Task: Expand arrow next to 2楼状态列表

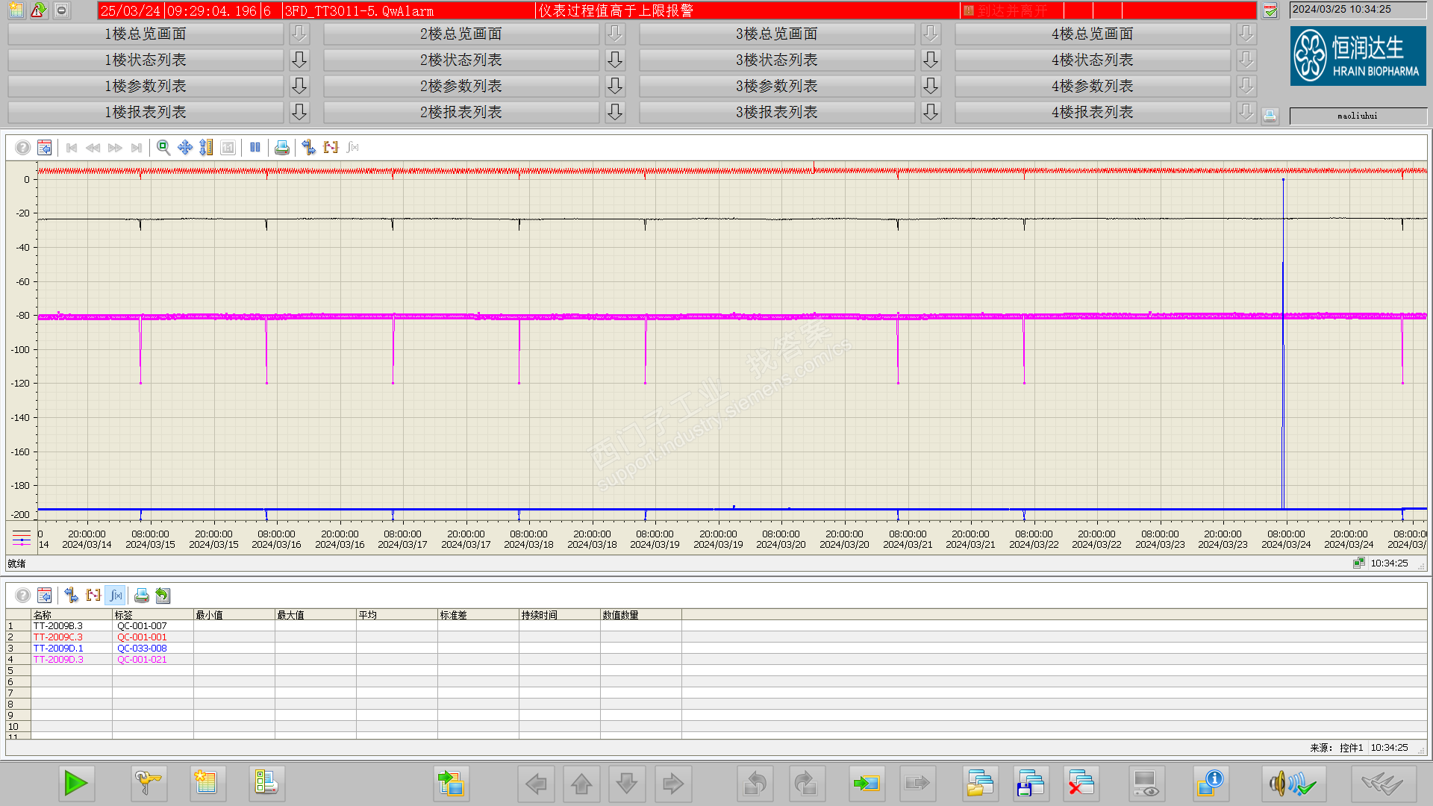Action: (615, 60)
